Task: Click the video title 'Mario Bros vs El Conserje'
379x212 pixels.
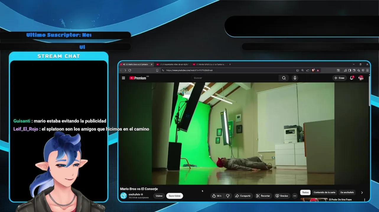Action: coord(139,189)
